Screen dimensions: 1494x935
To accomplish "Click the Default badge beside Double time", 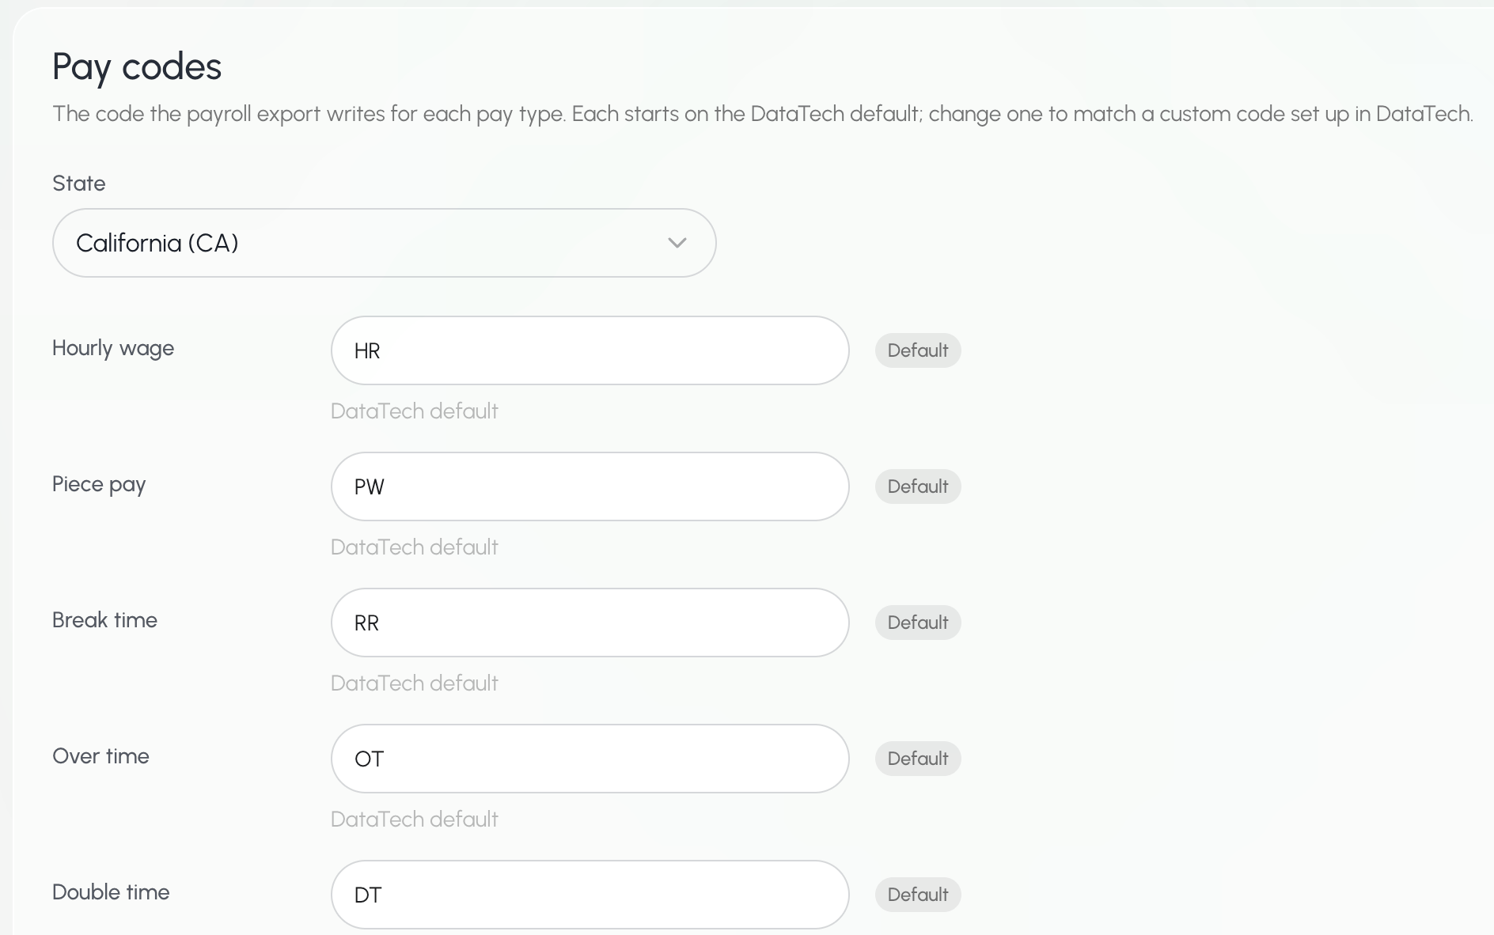I will click(x=918, y=895).
